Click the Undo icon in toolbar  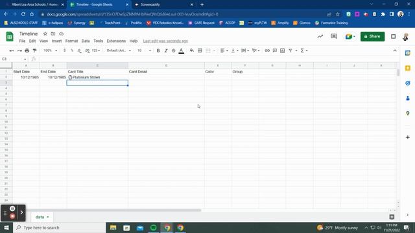pos(12,50)
